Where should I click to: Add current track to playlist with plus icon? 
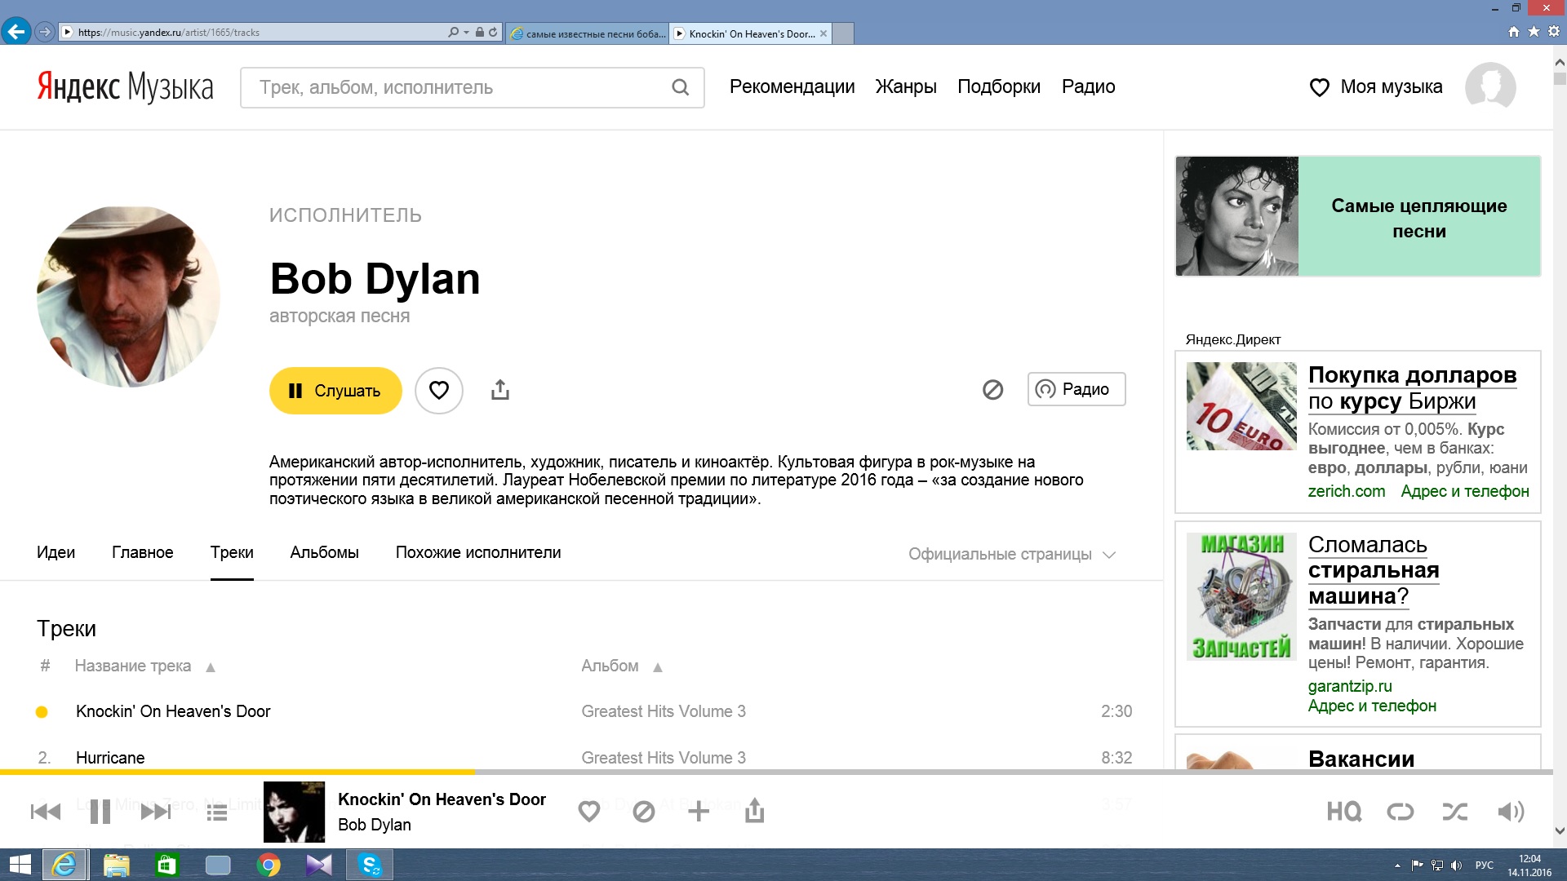tap(699, 811)
